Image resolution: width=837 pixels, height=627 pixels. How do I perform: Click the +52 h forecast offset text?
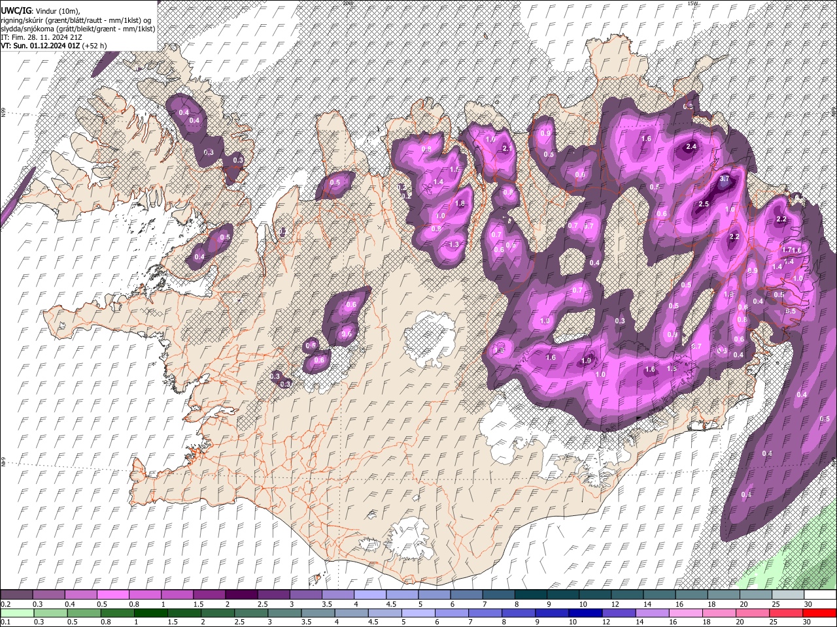tap(95, 46)
